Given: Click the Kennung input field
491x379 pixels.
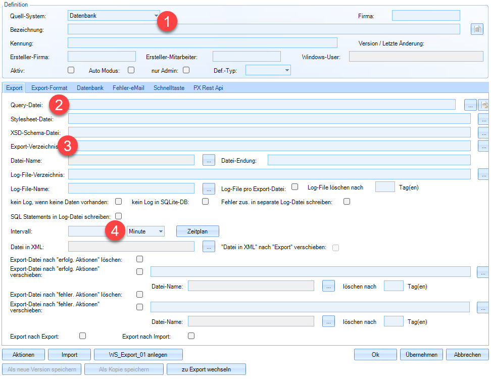Looking at the screenshot, I should [x=202, y=43].
